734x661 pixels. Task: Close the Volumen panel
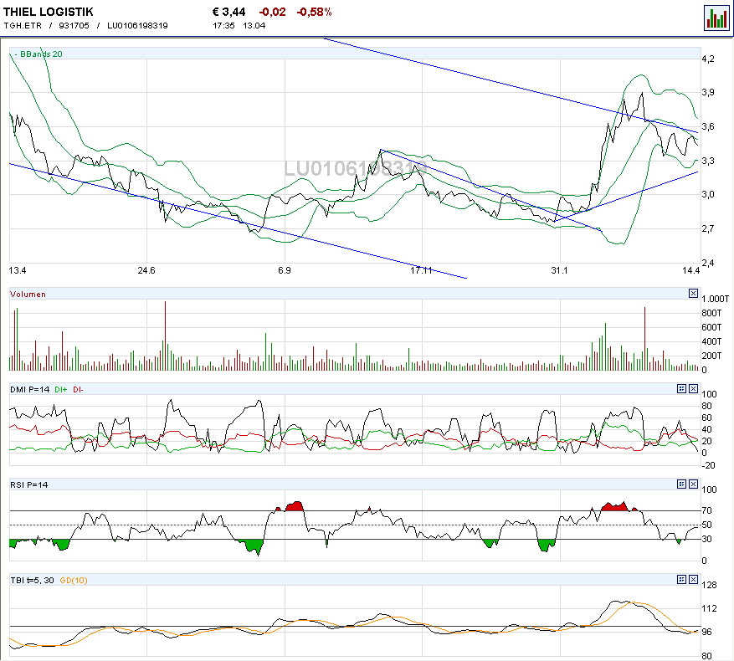click(x=693, y=294)
